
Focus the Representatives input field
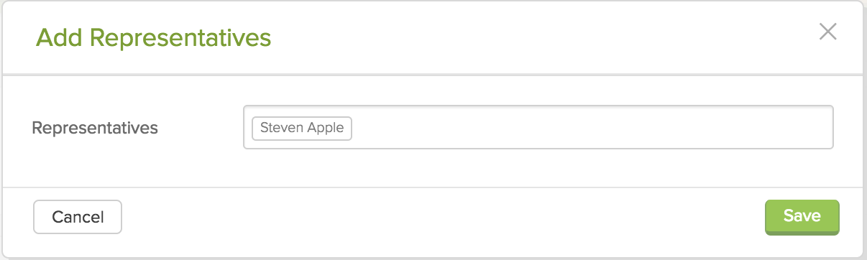click(x=538, y=127)
